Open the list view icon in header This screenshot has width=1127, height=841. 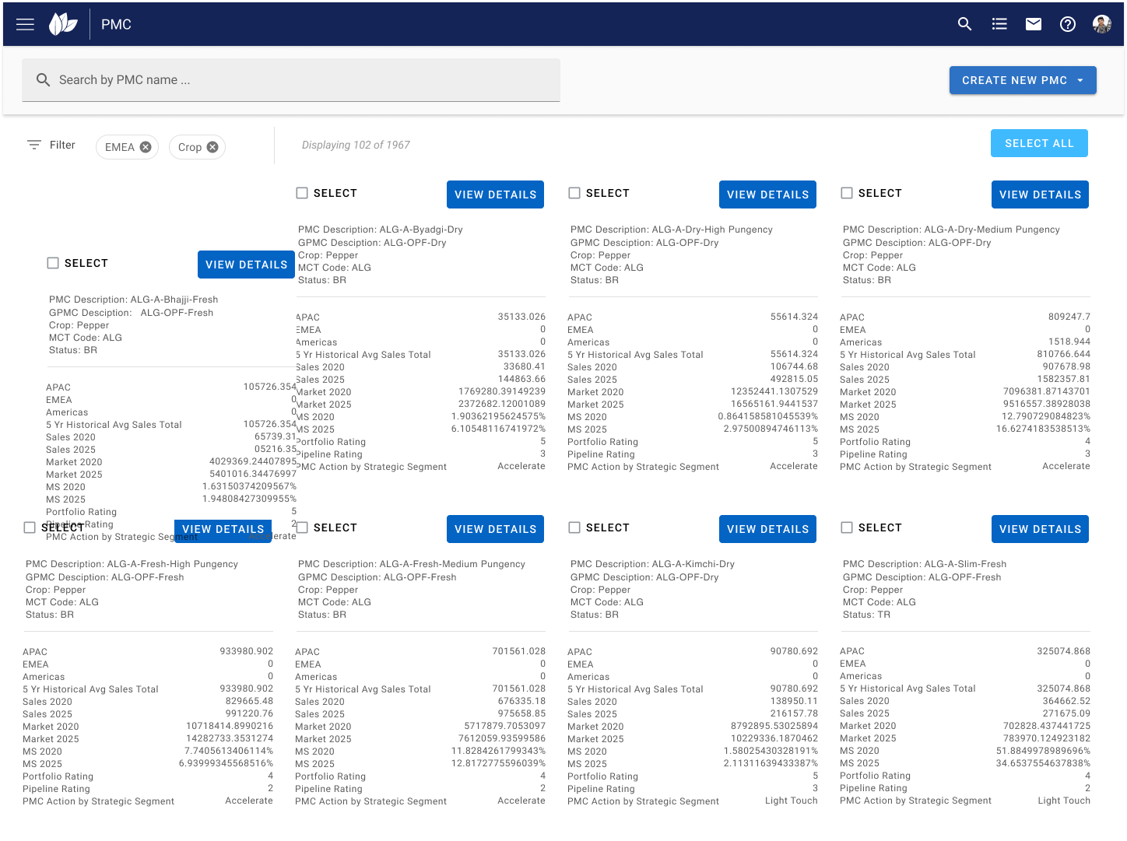pyautogui.click(x=999, y=24)
